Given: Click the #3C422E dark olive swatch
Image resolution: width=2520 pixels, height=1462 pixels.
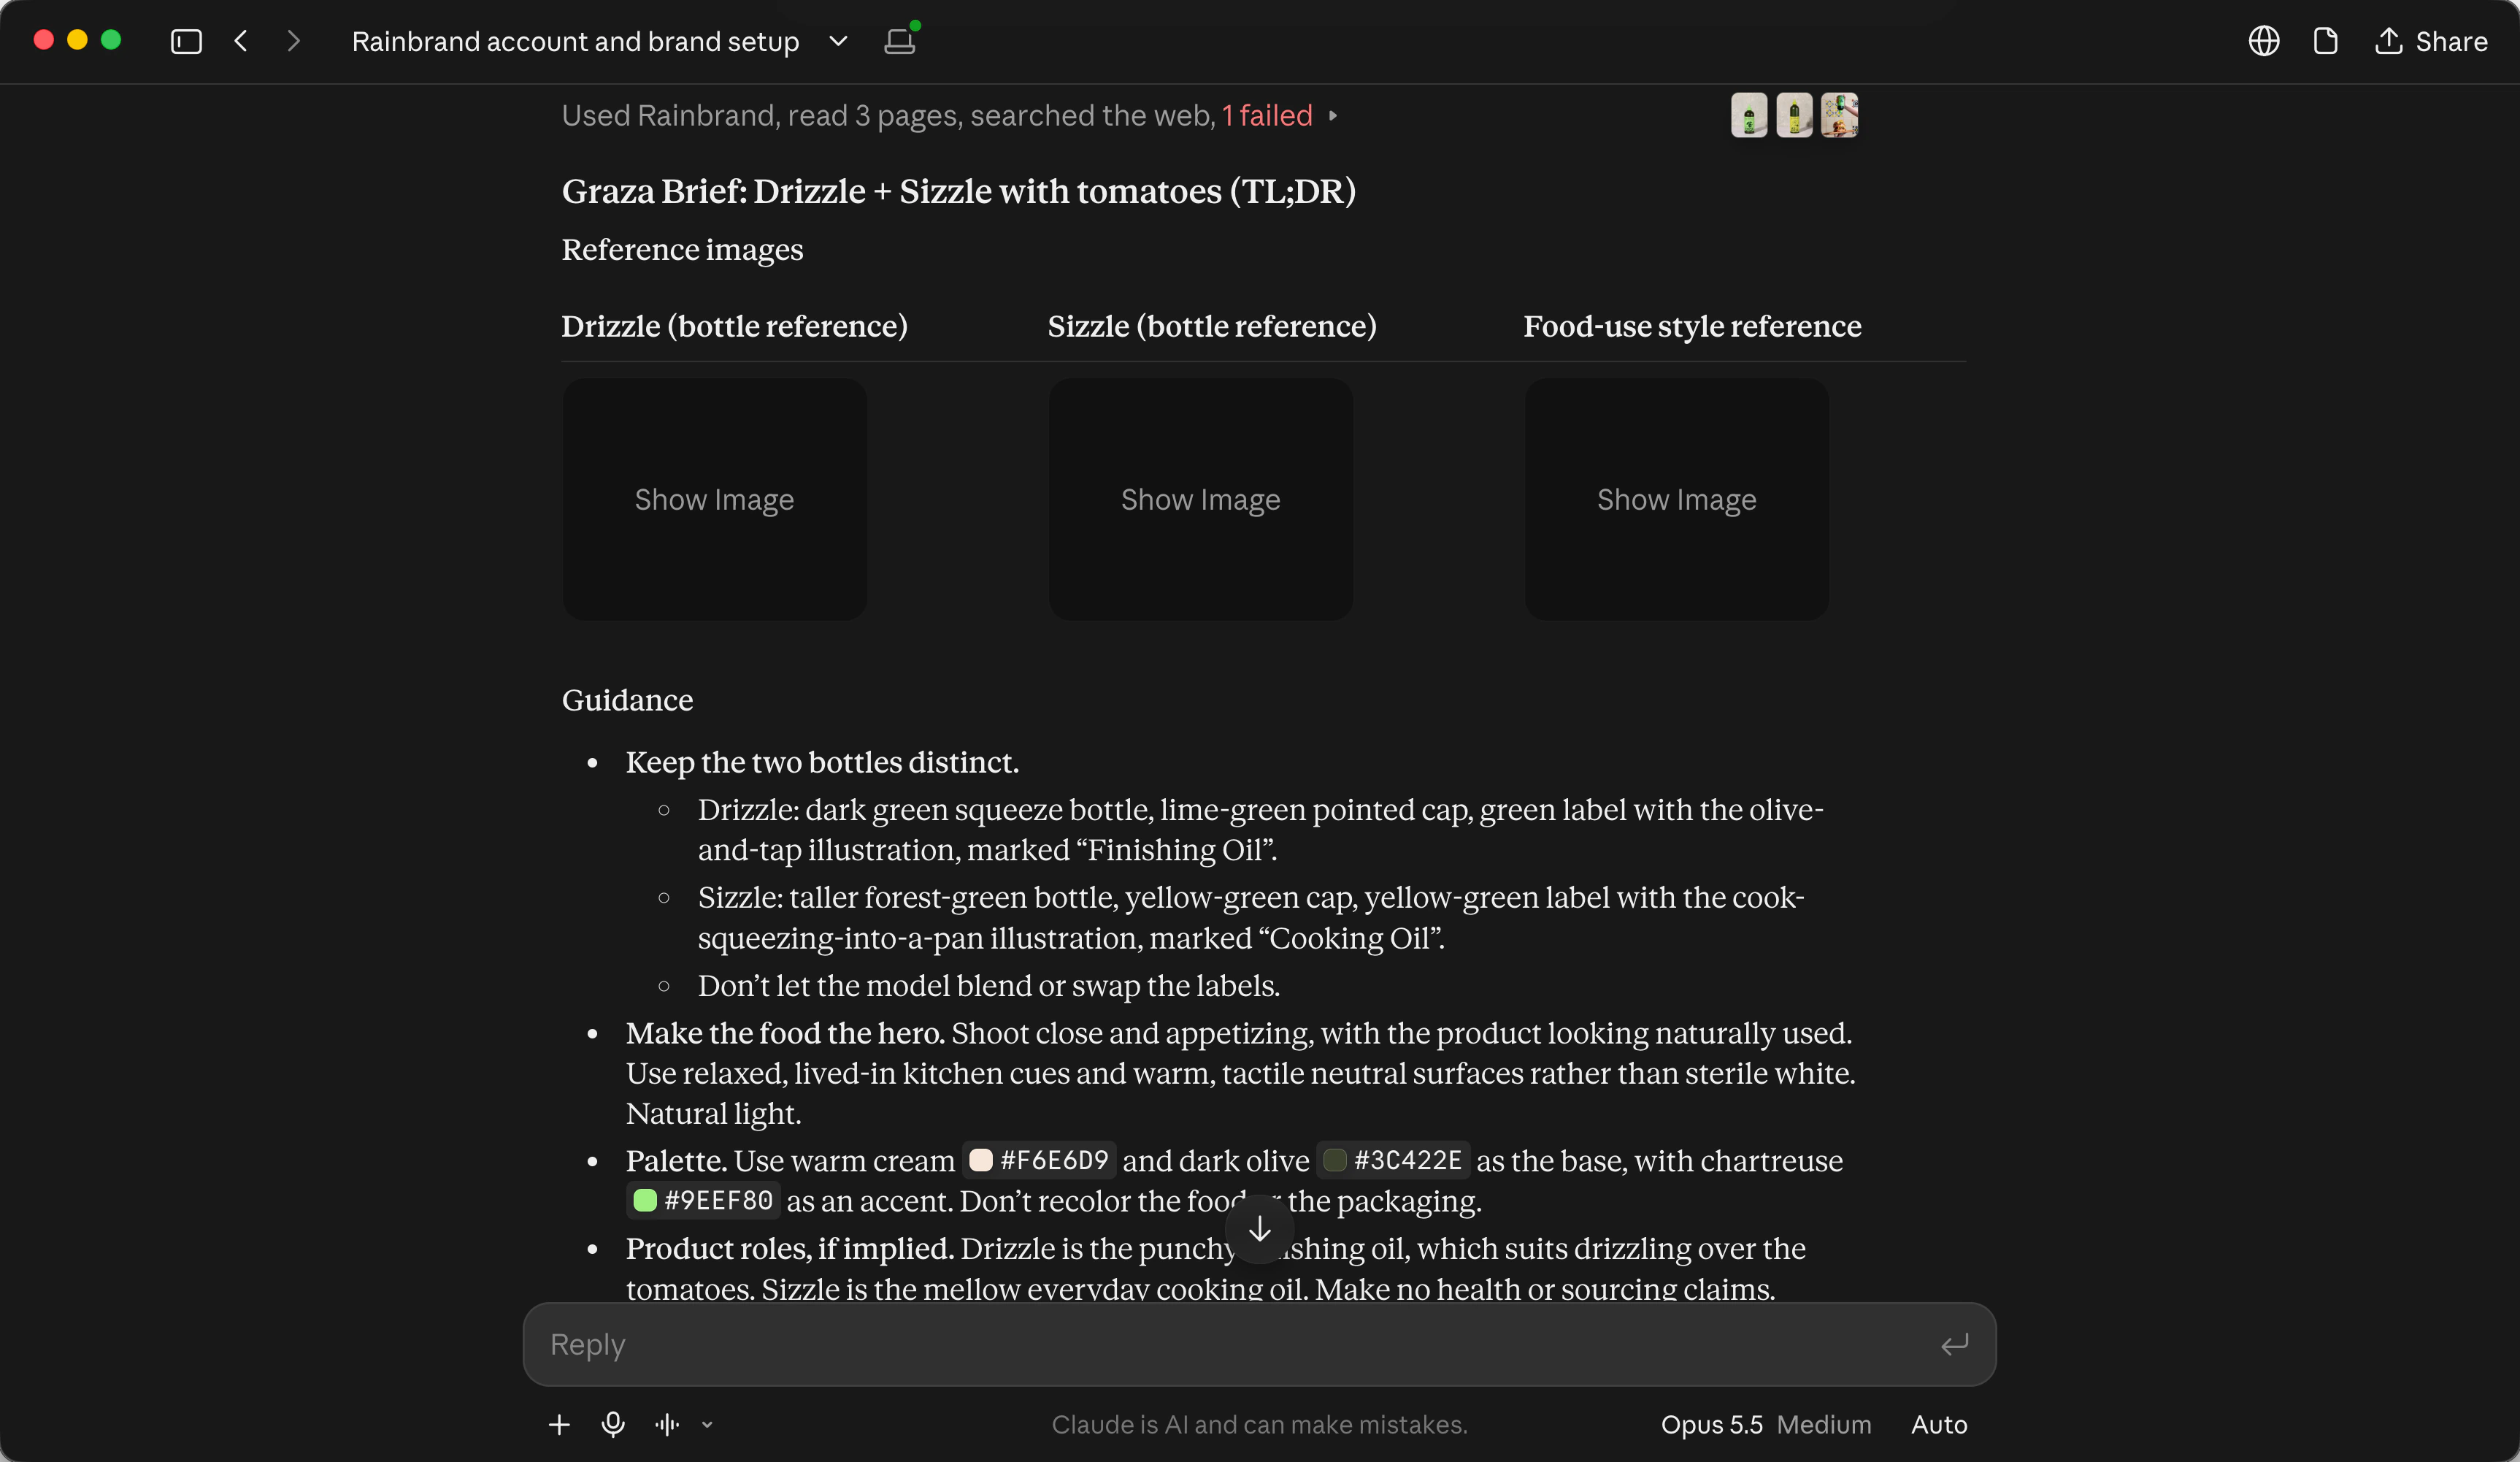Looking at the screenshot, I should [1334, 1160].
